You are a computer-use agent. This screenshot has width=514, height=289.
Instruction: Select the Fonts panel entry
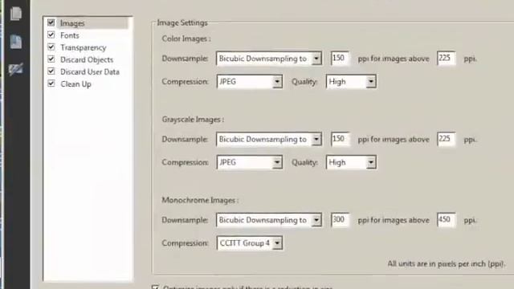pos(70,35)
